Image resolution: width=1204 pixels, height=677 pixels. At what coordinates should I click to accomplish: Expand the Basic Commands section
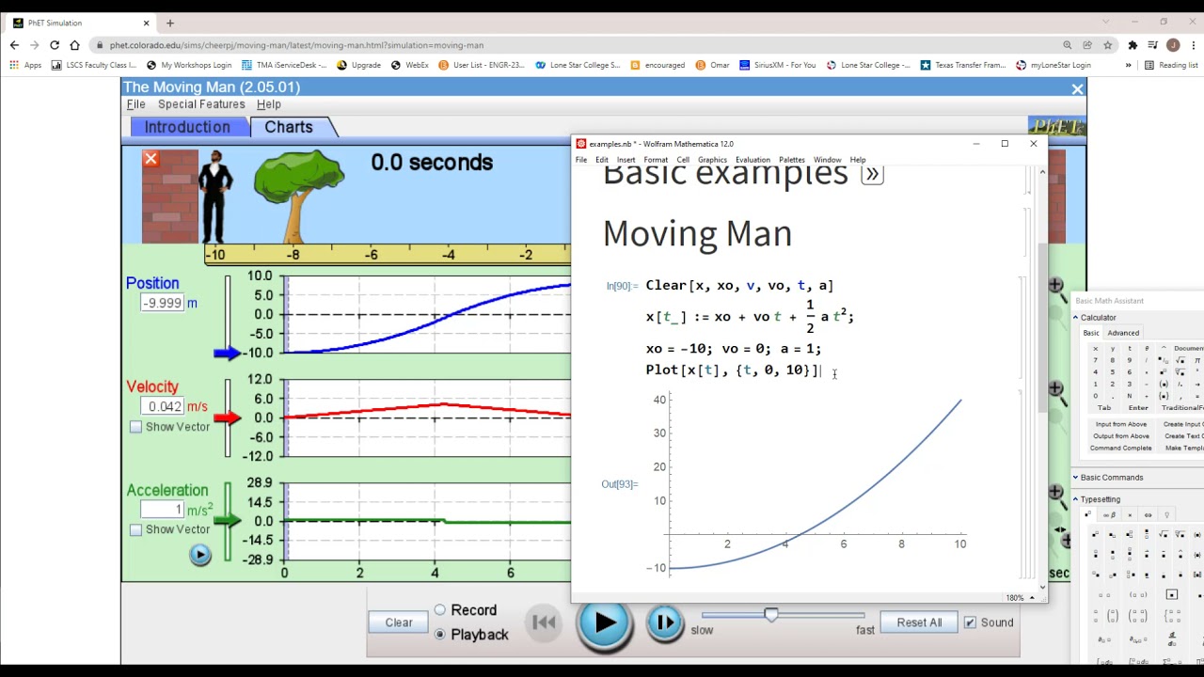pyautogui.click(x=1075, y=478)
